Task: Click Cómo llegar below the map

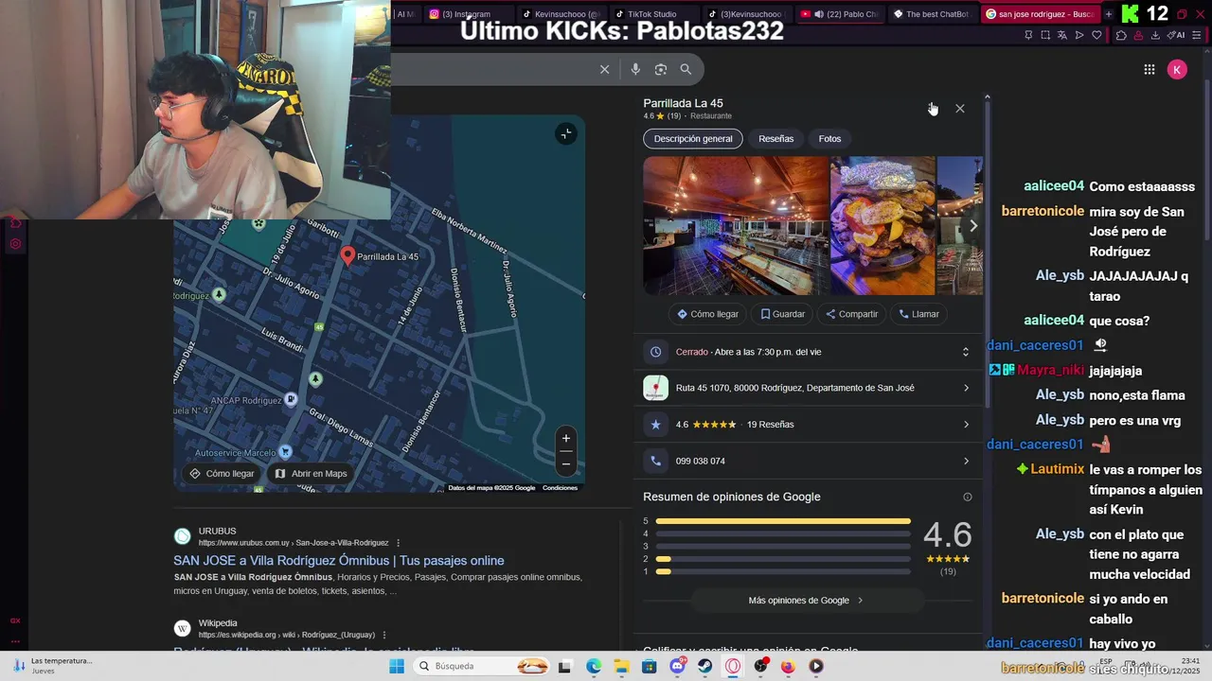Action: point(223,473)
